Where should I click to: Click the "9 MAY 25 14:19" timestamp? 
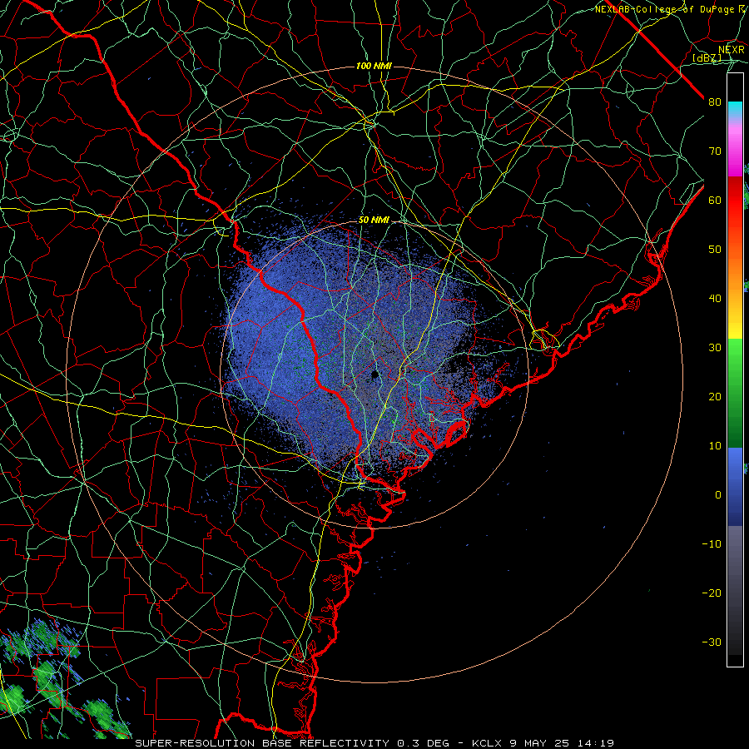[x=563, y=743]
